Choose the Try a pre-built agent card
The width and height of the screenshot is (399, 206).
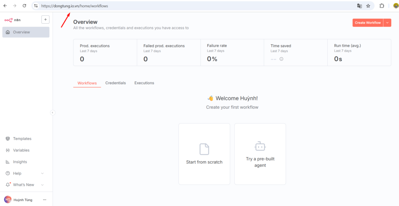pos(260,154)
